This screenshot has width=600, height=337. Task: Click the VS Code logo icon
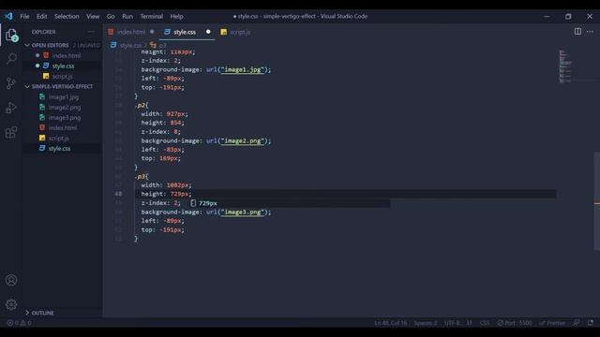8,16
